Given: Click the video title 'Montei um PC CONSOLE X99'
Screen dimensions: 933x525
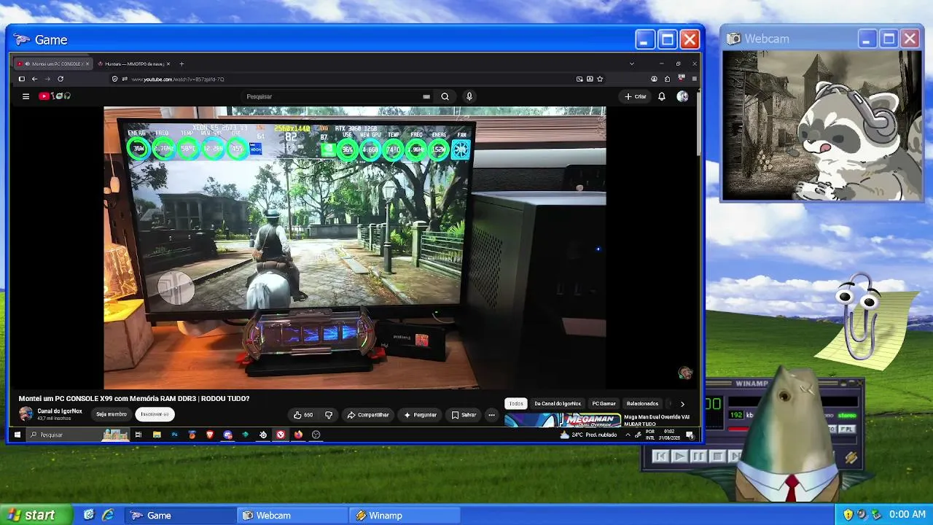Looking at the screenshot, I should [134, 399].
